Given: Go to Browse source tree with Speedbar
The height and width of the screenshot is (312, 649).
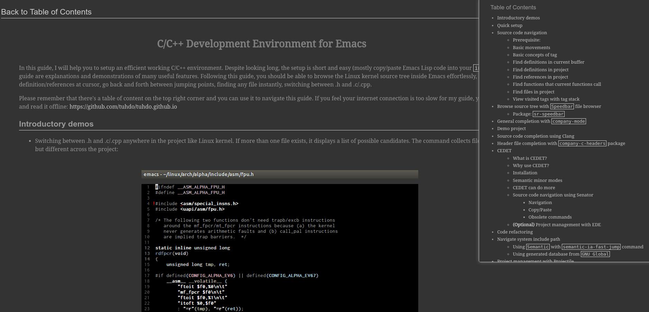Looking at the screenshot, I should [x=549, y=107].
